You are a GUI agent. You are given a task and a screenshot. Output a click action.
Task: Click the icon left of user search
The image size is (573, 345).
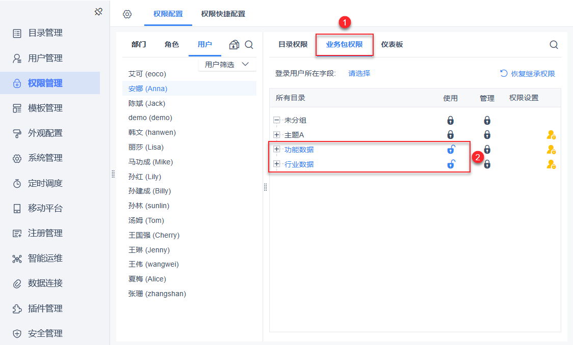234,45
